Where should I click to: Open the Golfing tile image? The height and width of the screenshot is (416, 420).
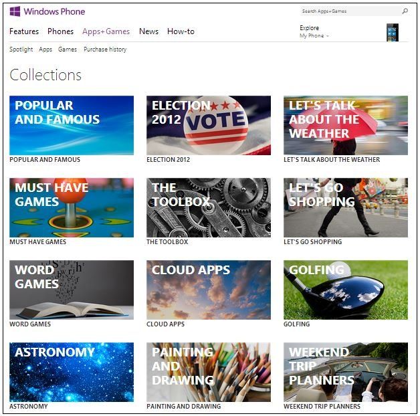coord(346,290)
